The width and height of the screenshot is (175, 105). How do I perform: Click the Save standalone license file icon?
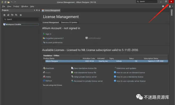72,68
